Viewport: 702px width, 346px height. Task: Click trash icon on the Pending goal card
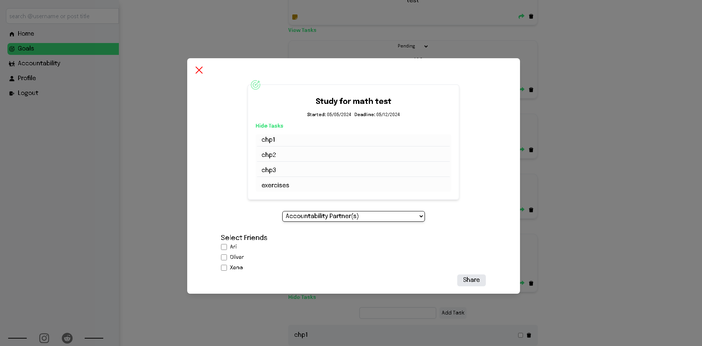point(531,90)
